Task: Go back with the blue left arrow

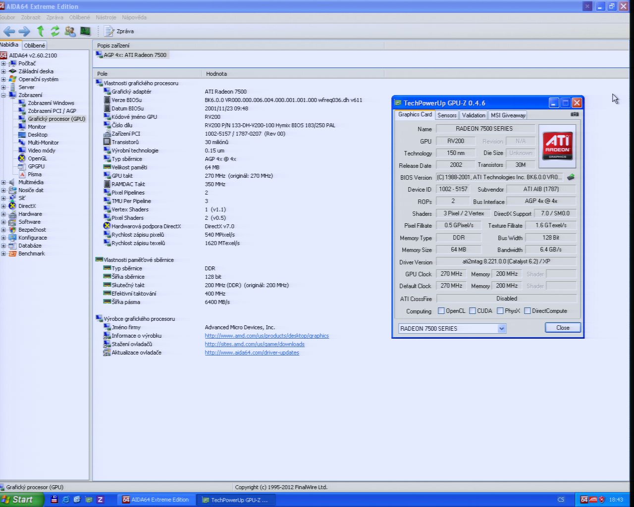Action: 9,31
